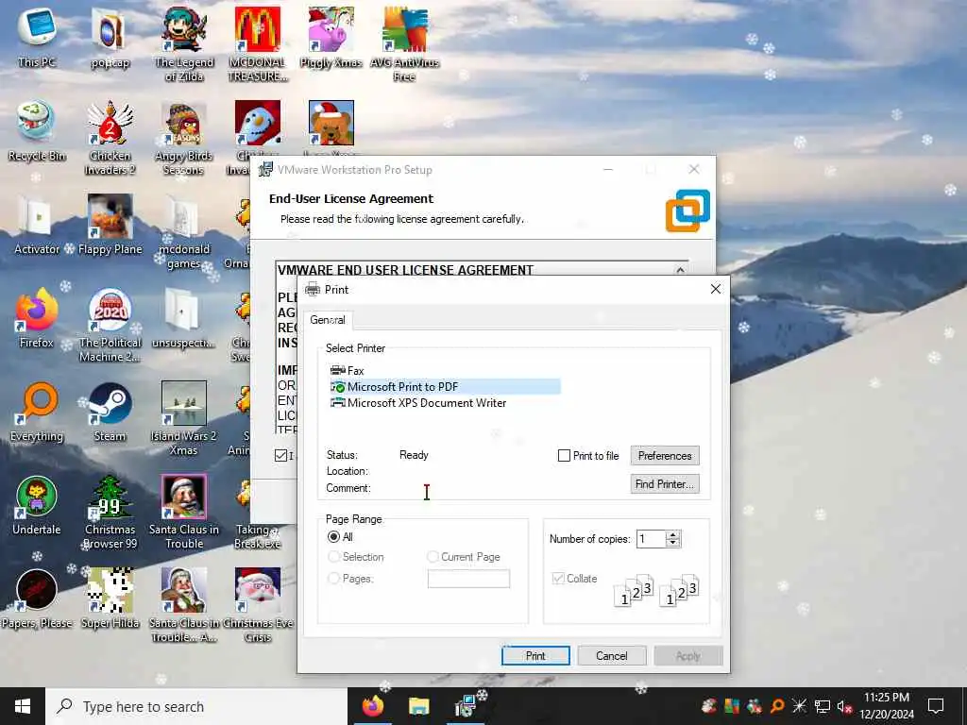Increase number of copies with up arrow
The height and width of the screenshot is (725, 967).
pos(672,534)
